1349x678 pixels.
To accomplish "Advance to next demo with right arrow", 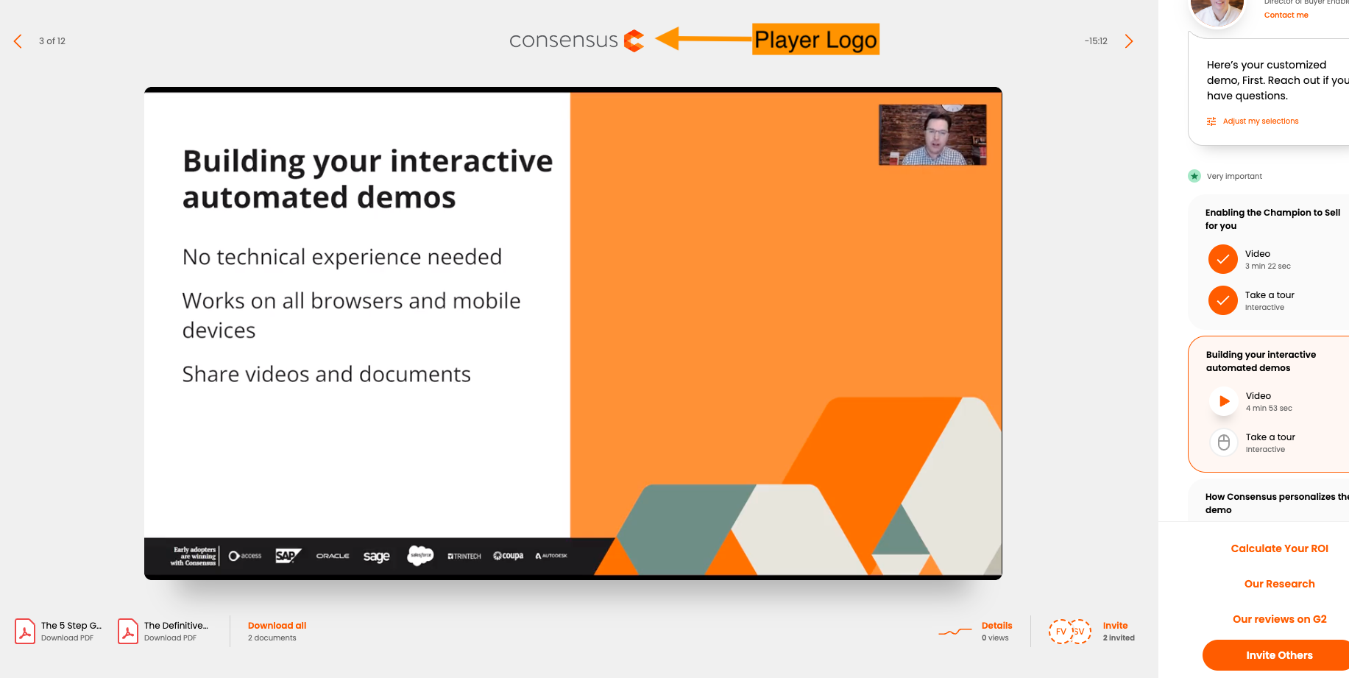I will pos(1129,41).
